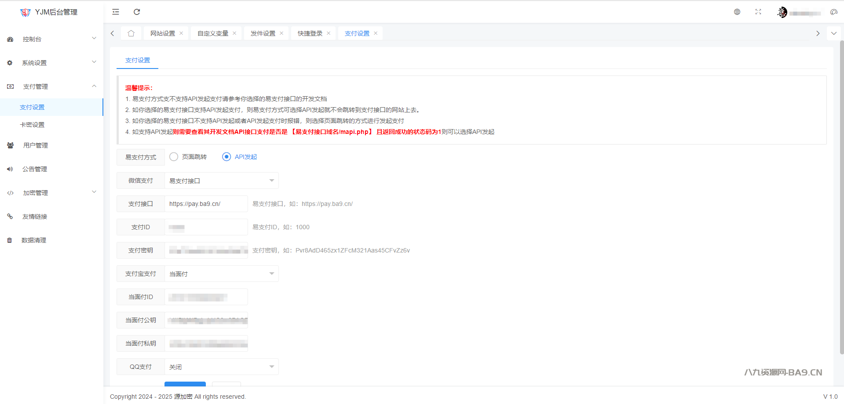Switch to the 自定义变量 tab
Image resolution: width=844 pixels, height=404 pixels.
pos(213,33)
